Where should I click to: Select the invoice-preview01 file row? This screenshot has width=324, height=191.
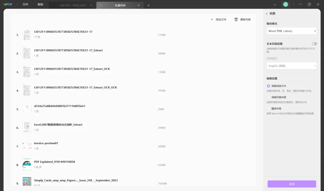click(x=133, y=146)
